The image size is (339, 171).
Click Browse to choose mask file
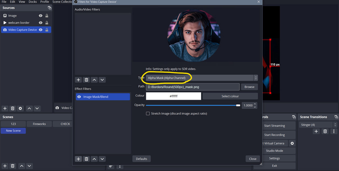(x=249, y=87)
